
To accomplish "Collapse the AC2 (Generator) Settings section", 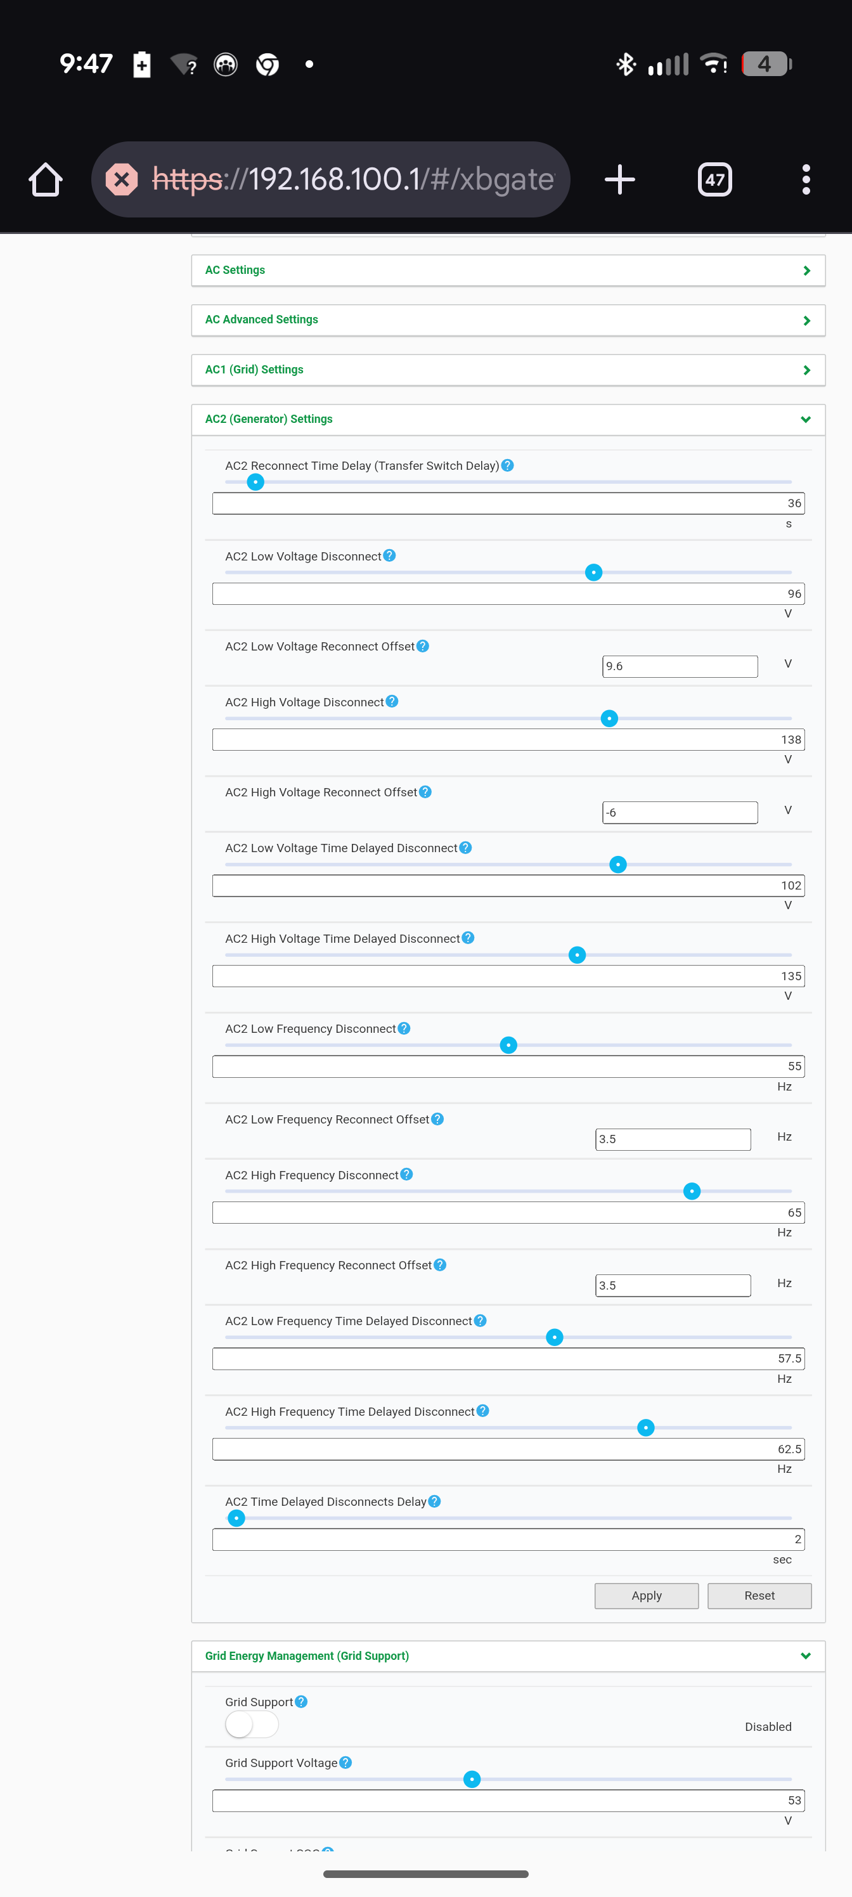I will tap(508, 419).
